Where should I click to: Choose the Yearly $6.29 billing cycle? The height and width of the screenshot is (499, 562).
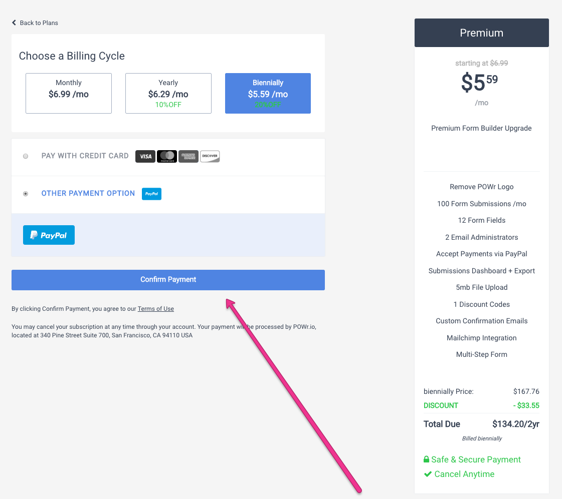[168, 94]
